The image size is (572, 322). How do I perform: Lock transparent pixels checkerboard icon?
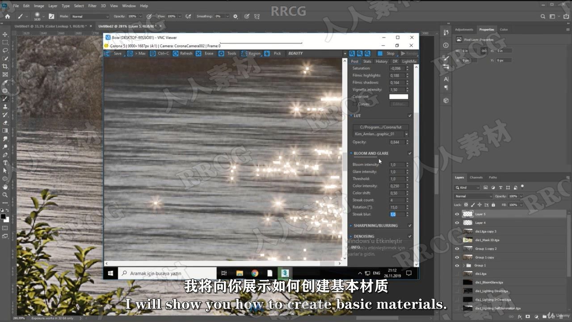click(466, 205)
